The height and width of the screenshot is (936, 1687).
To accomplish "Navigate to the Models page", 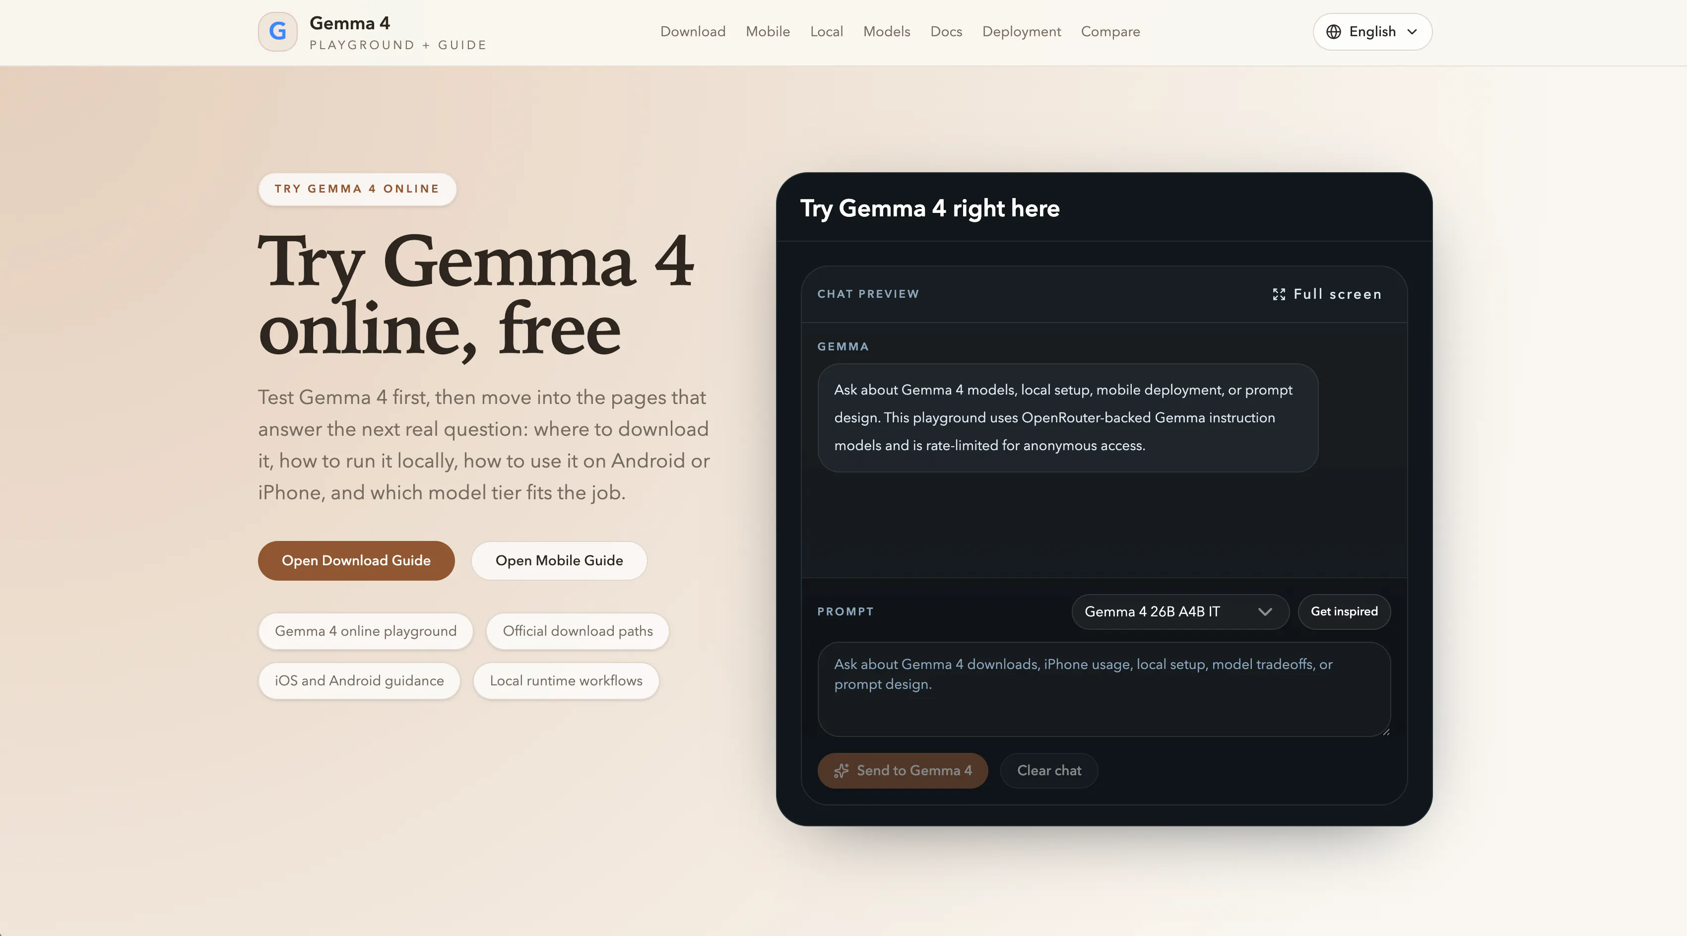I will [x=886, y=31].
